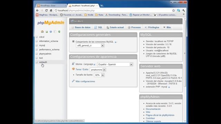
Task: Click the localhost server icon in header
Action: 72,21
